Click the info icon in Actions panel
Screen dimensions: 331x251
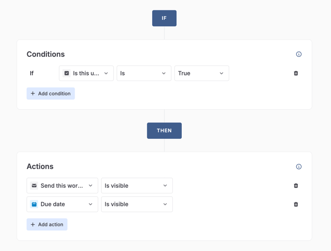(x=298, y=167)
